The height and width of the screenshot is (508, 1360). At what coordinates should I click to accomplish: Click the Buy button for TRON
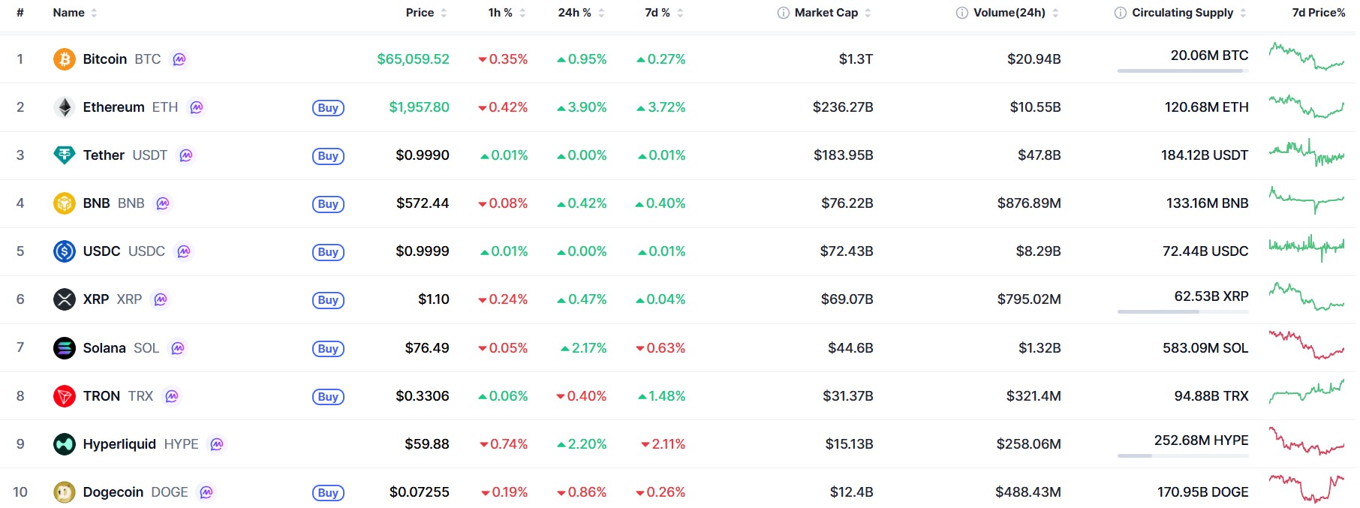[x=328, y=397]
